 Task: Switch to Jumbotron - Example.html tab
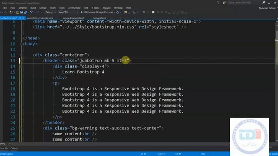point(40,18)
